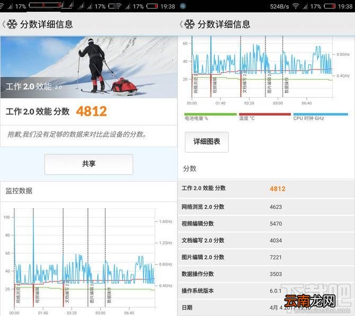Viewport: 355px width, 316px height.
Task: Tap the 数据操作 marker in right chart
Action: 287,85
